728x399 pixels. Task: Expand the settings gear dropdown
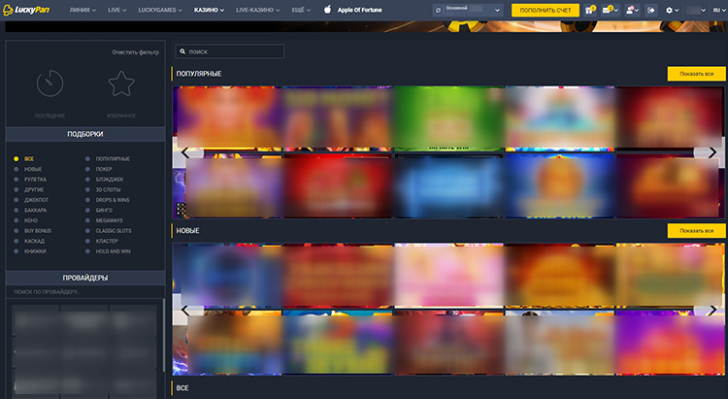coord(672,10)
